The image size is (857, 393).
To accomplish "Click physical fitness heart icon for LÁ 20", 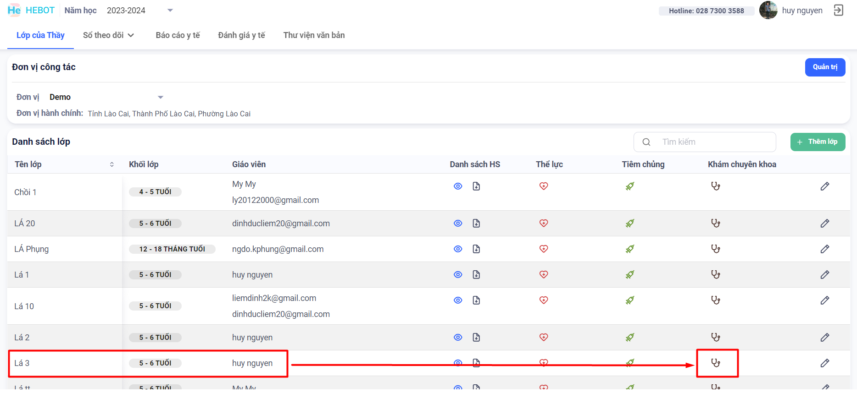I will (x=544, y=223).
